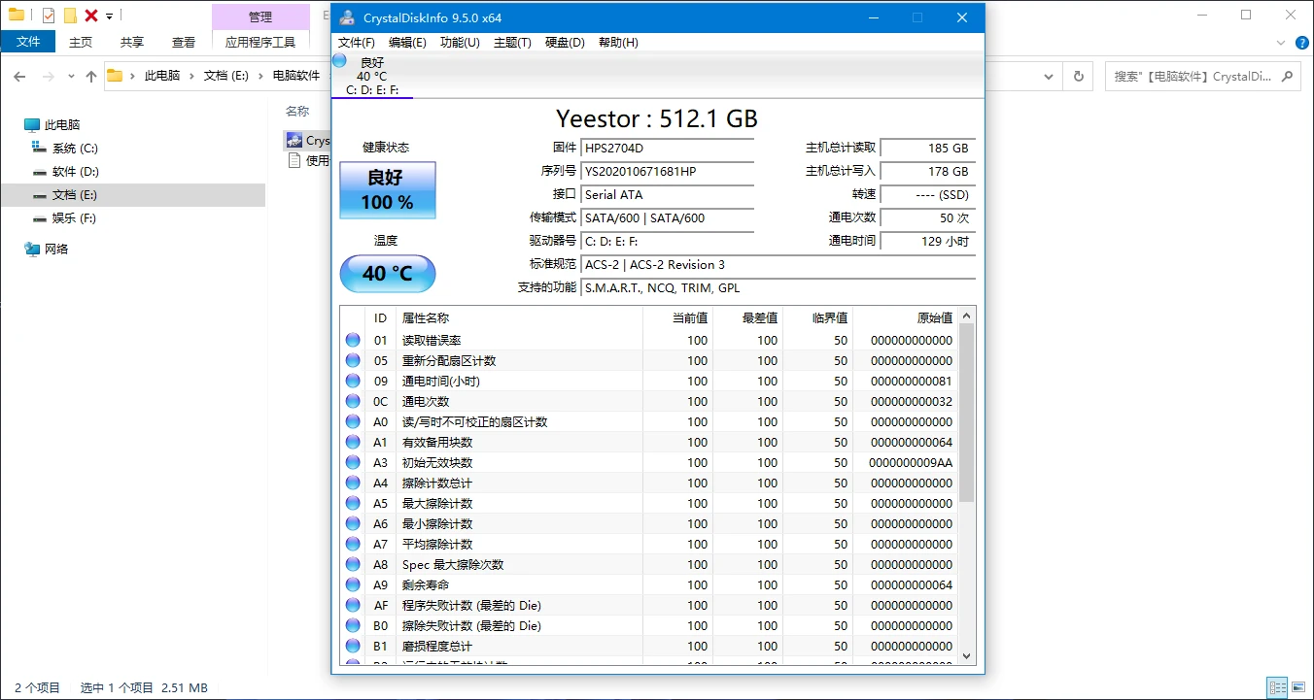The image size is (1314, 700).
Task: Select 娱乐 (F:) in navigation pane
Action: click(74, 218)
